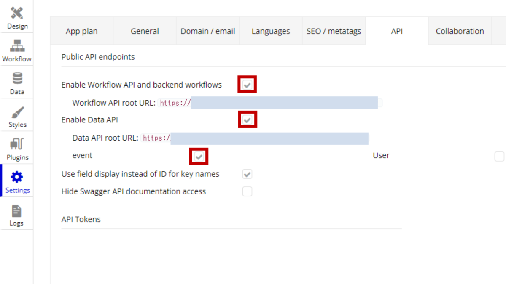Click the API Tokens heading

click(81, 219)
